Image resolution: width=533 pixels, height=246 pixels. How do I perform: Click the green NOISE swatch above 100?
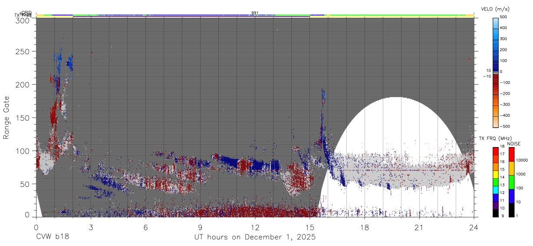coord(511,182)
